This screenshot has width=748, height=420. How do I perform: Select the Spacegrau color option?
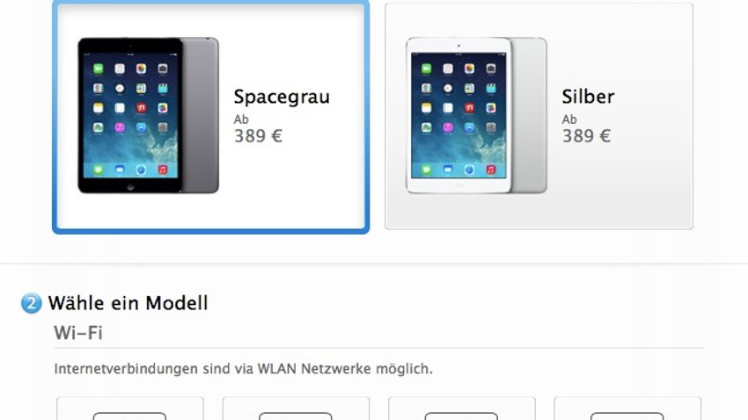(211, 117)
